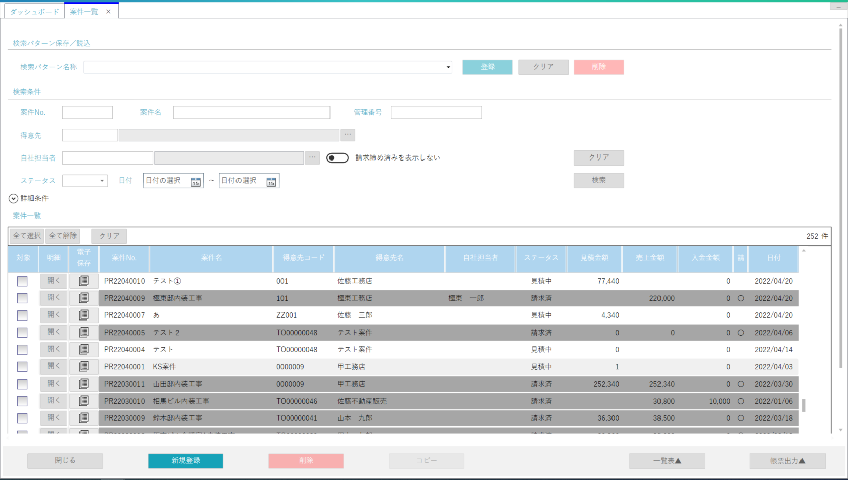Check the row PR22040010 target checkbox
Image resolution: width=848 pixels, height=480 pixels.
coord(22,281)
